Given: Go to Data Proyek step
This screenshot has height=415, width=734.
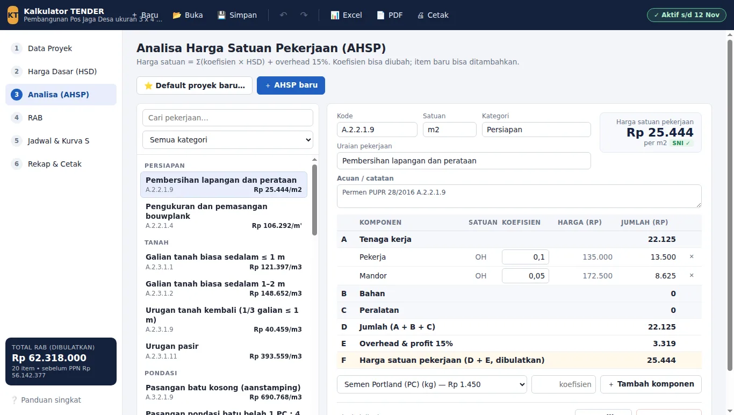Looking at the screenshot, I should tap(61, 48).
